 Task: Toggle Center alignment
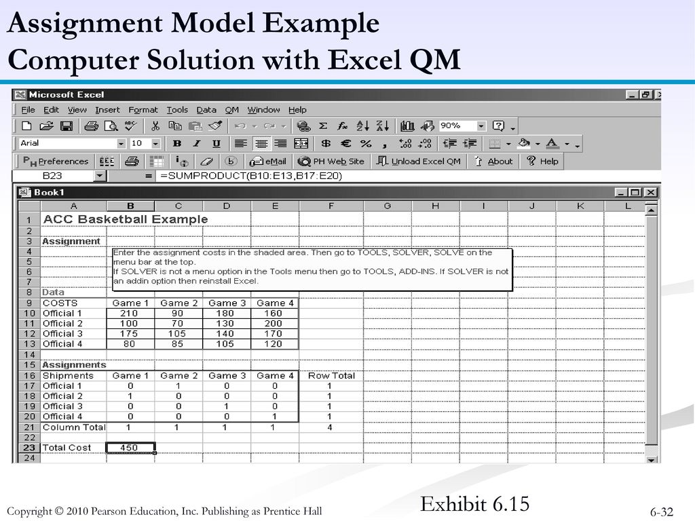[x=261, y=144]
